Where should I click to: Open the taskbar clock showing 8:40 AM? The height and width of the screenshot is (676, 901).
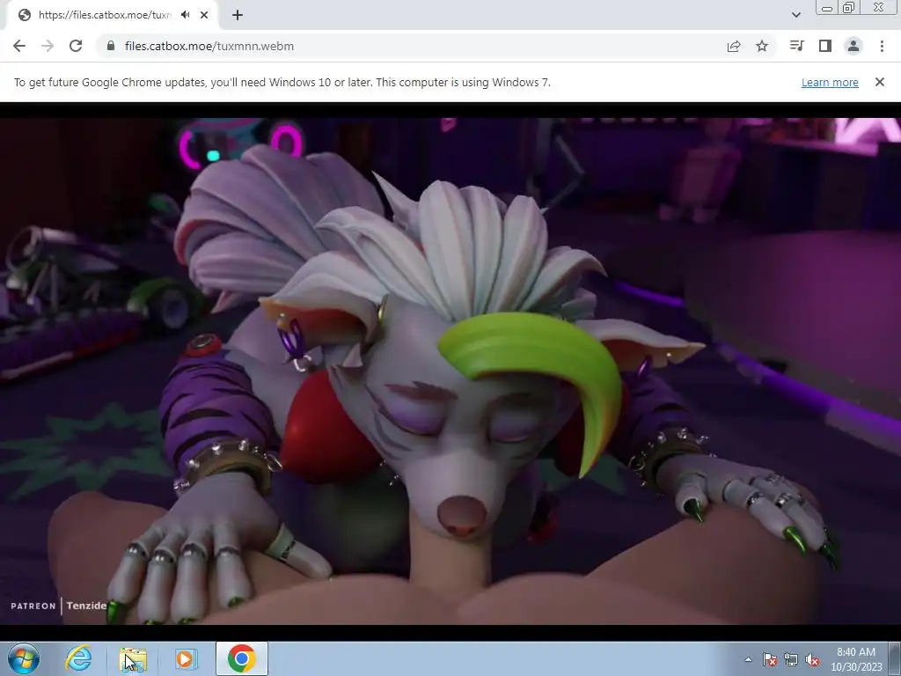pos(856,659)
